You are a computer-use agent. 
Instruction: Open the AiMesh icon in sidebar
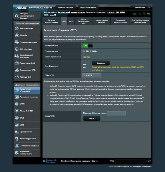coord(17,35)
